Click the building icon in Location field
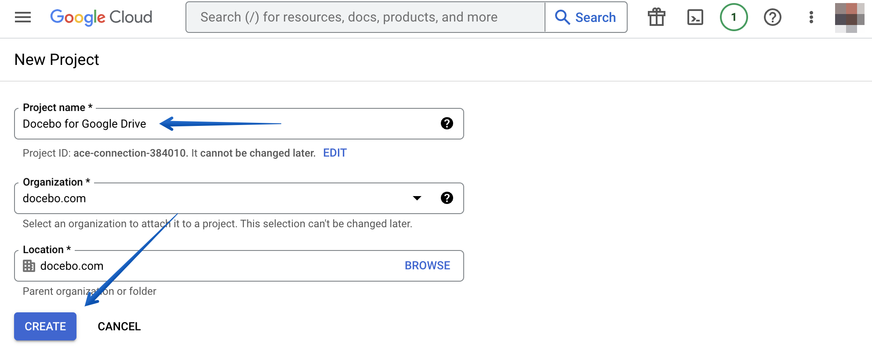 pyautogui.click(x=29, y=265)
